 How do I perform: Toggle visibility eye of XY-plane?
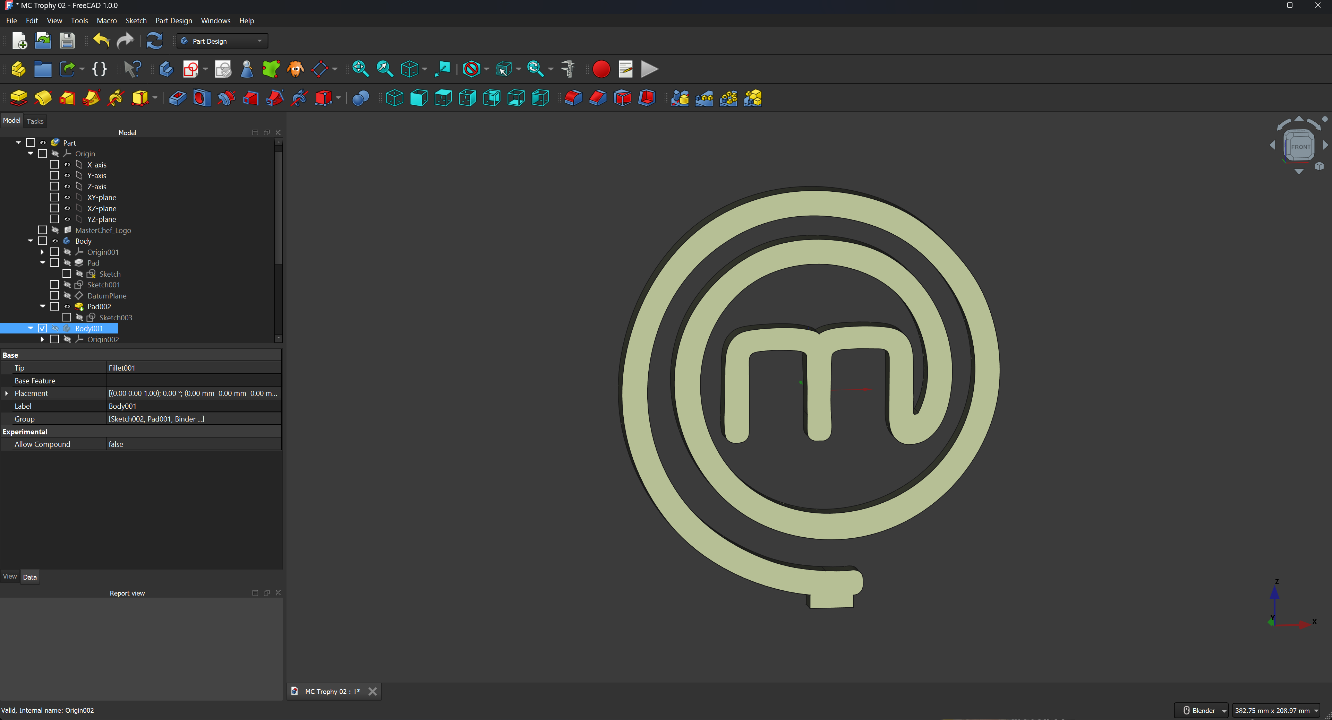point(67,197)
